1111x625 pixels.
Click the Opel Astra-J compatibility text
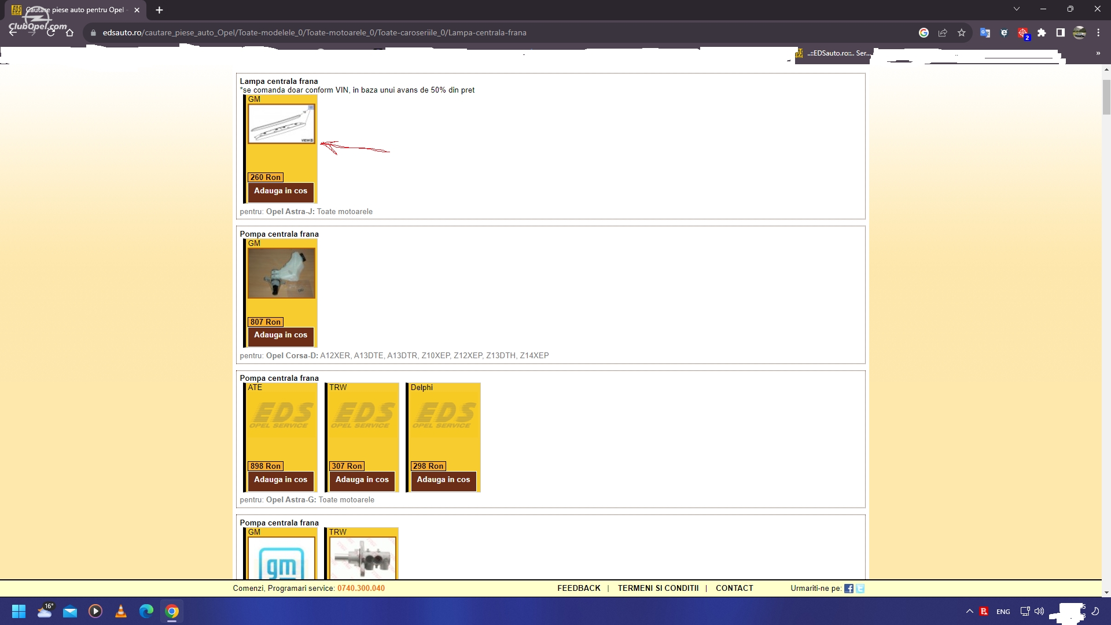click(306, 212)
